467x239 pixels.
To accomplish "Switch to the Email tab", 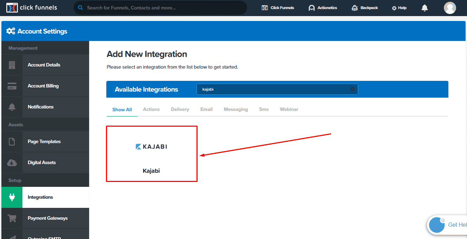I will point(206,110).
